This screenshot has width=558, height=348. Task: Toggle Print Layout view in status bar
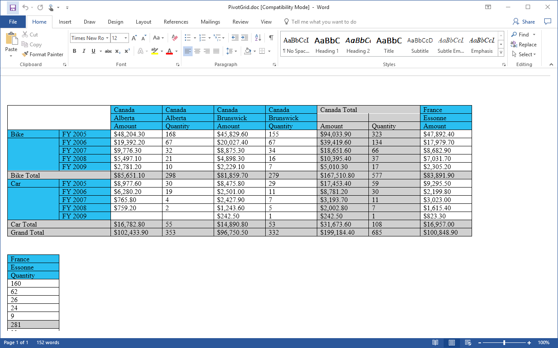click(452, 342)
